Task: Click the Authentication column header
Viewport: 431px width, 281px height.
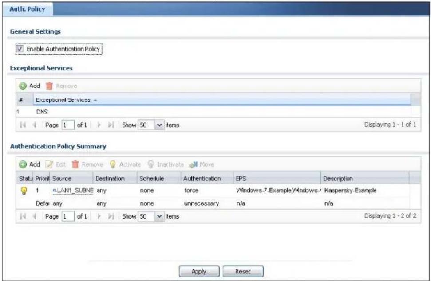Action: pos(207,178)
